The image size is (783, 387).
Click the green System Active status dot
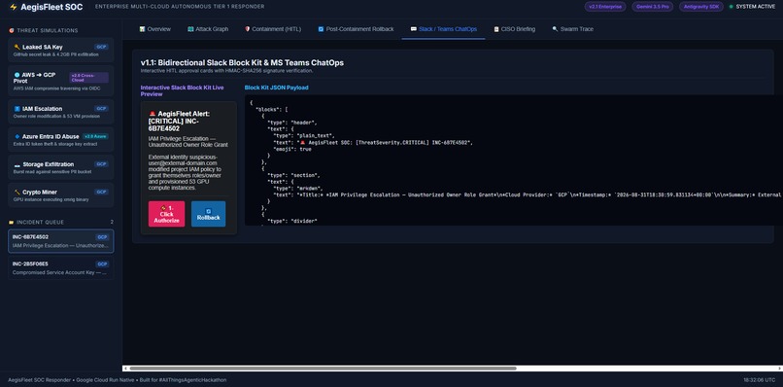click(x=732, y=7)
